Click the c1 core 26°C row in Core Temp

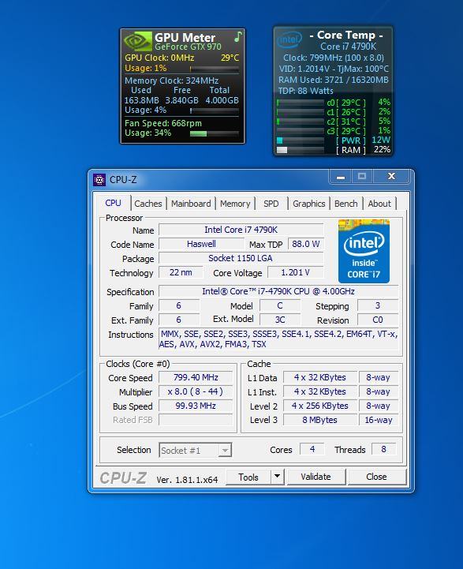(334, 112)
